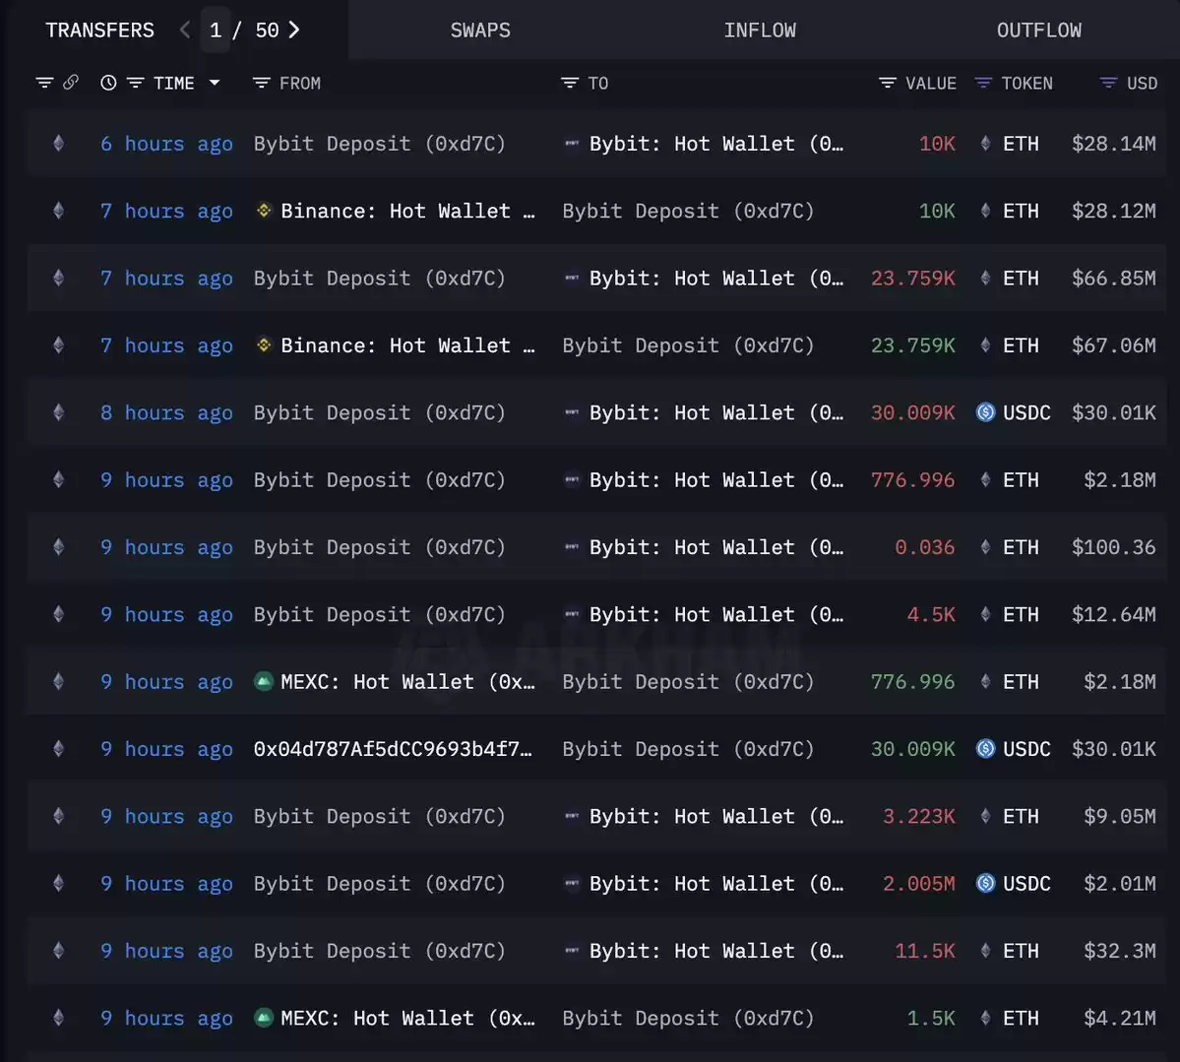Click the $32.3M USD amount
The height and width of the screenshot is (1062, 1180).
click(1120, 952)
